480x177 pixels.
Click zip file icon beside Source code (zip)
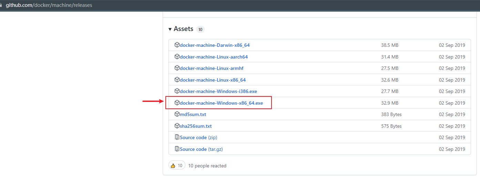(177, 137)
